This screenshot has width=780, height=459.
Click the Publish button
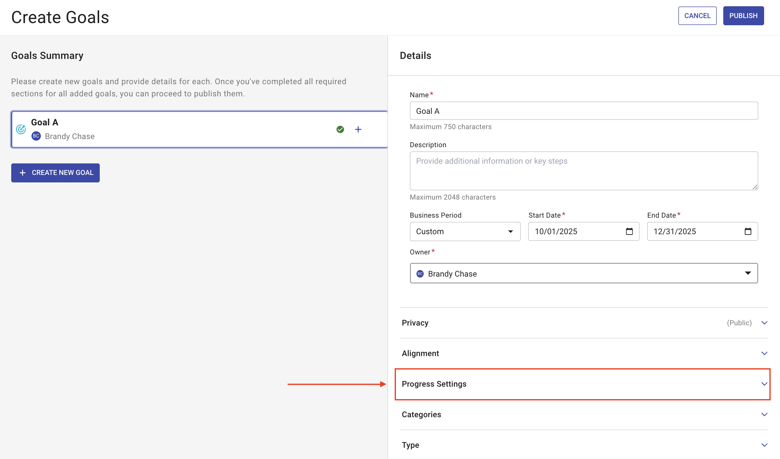(x=743, y=16)
